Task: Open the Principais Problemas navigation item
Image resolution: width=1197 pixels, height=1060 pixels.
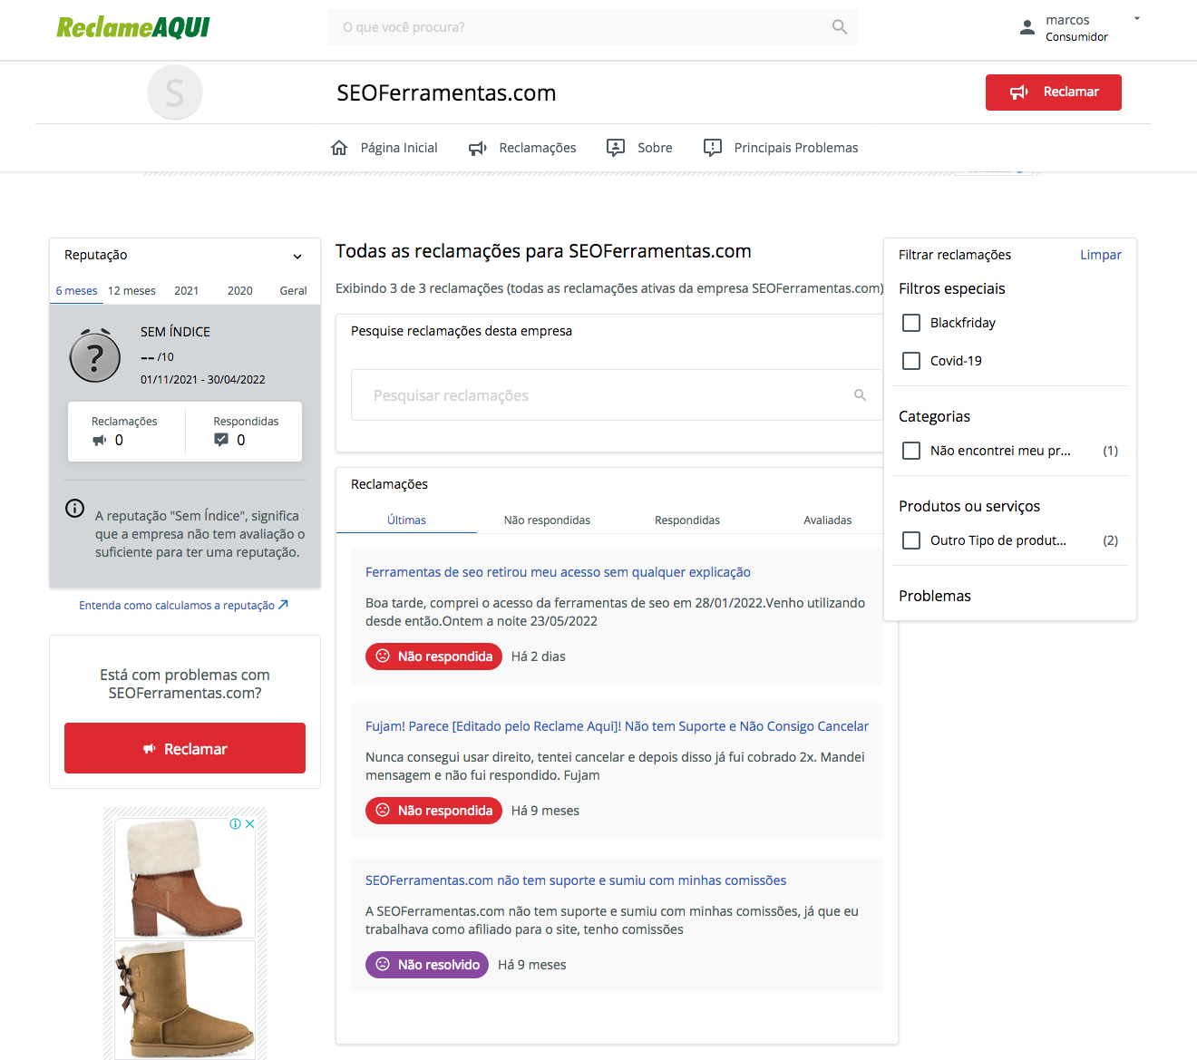Action: click(781, 148)
